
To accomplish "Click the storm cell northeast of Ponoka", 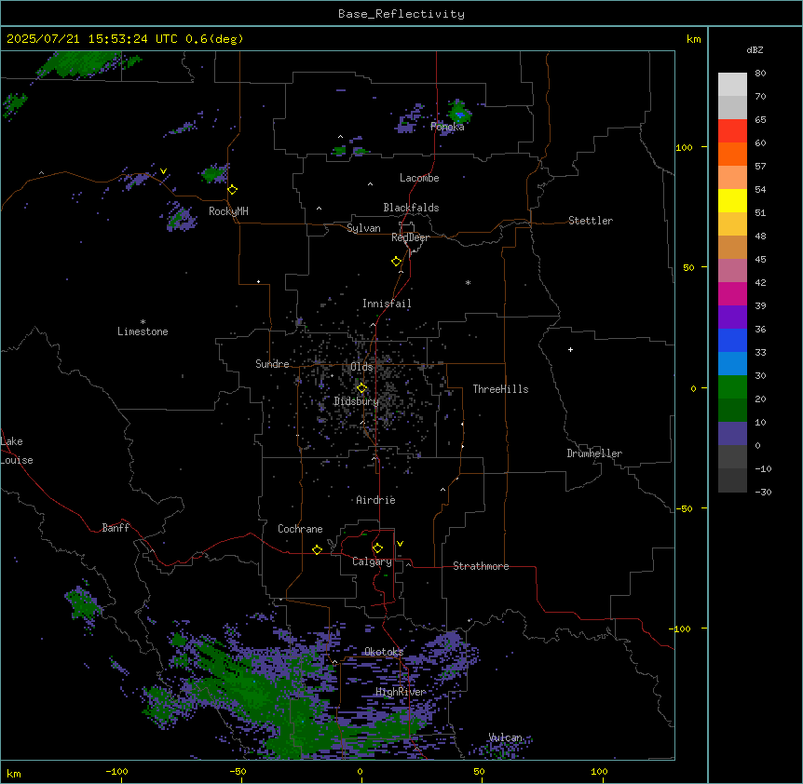I will pyautogui.click(x=459, y=112).
